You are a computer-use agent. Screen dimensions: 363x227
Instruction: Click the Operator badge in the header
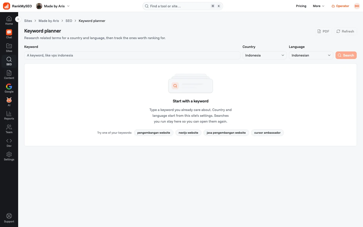(340, 6)
